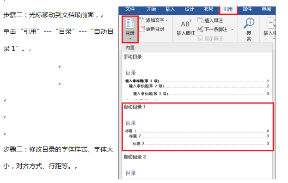Switch to the 邮件 tab

(247, 9)
